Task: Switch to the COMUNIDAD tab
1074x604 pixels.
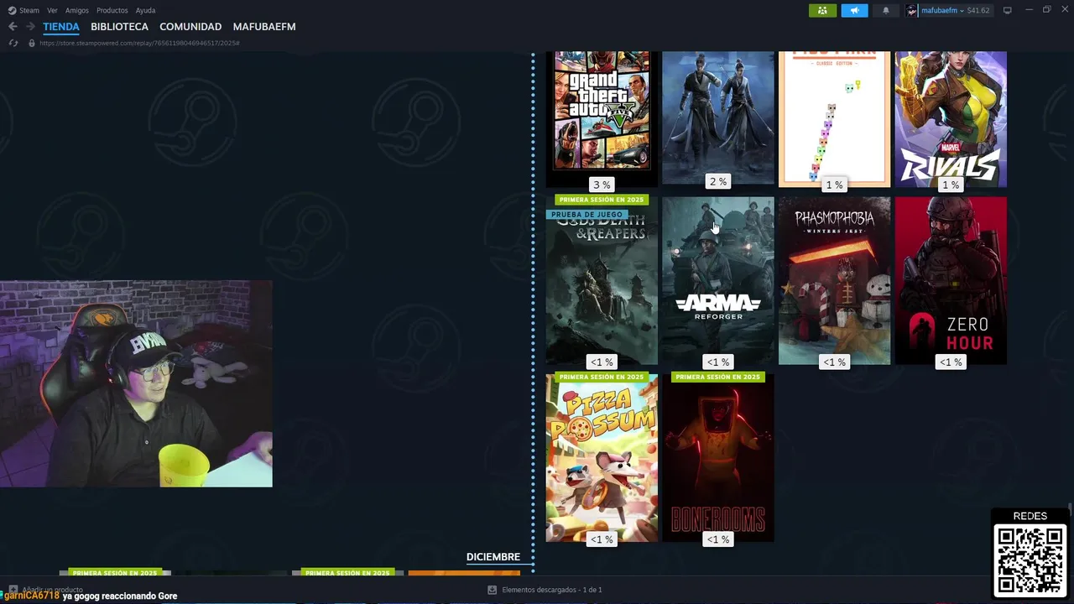Action: 190,27
